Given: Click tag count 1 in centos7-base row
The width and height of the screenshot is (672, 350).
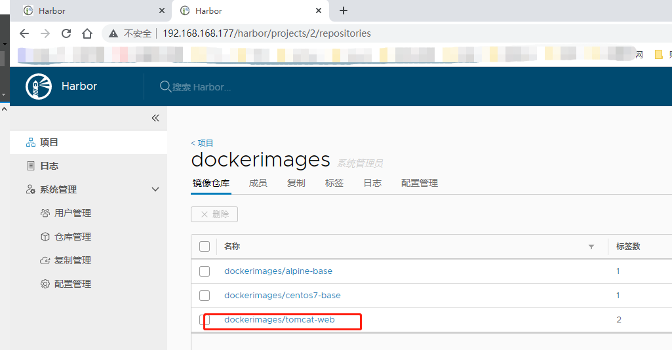Looking at the screenshot, I should tap(618, 296).
